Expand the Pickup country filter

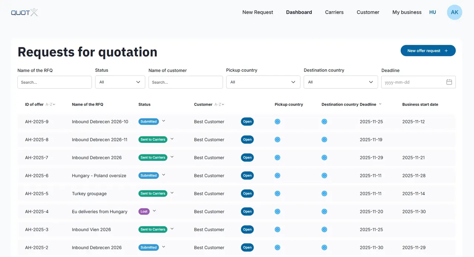pyautogui.click(x=263, y=82)
